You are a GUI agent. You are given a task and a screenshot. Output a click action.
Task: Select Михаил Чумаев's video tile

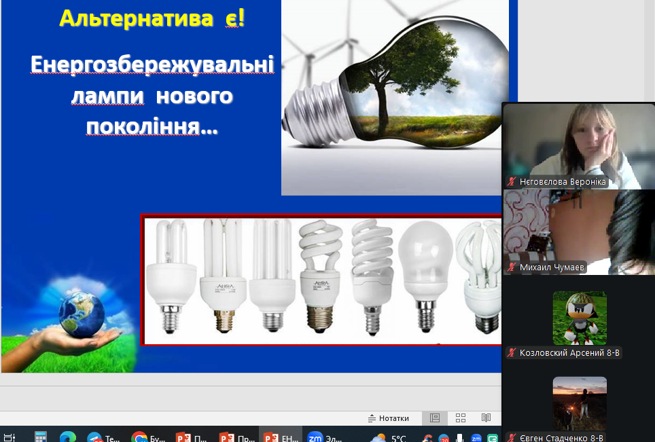pyautogui.click(x=578, y=227)
